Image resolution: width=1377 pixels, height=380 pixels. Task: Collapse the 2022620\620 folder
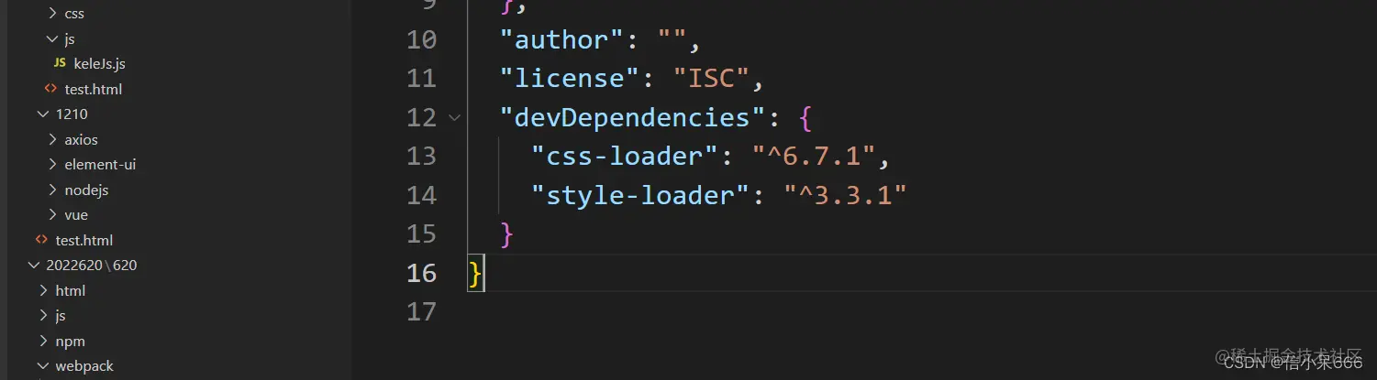coord(33,266)
